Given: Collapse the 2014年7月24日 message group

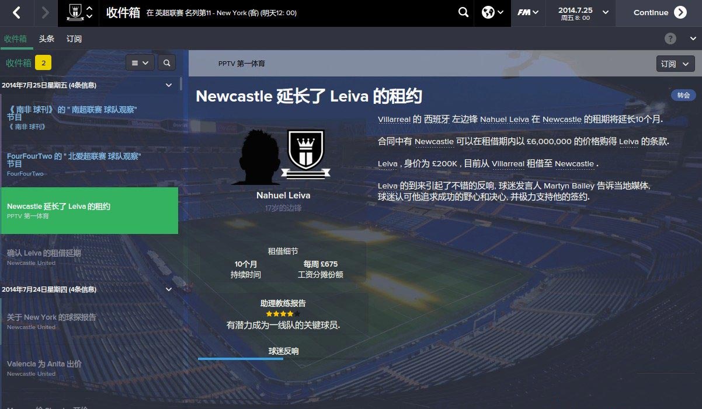Looking at the screenshot, I should [169, 289].
